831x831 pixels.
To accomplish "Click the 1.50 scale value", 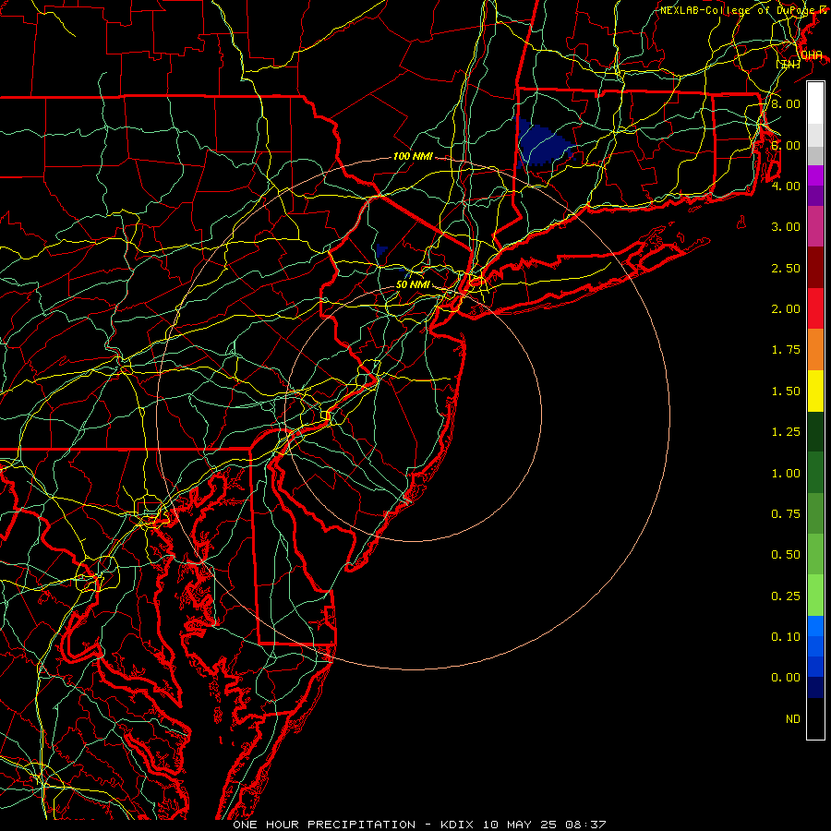I will (786, 391).
